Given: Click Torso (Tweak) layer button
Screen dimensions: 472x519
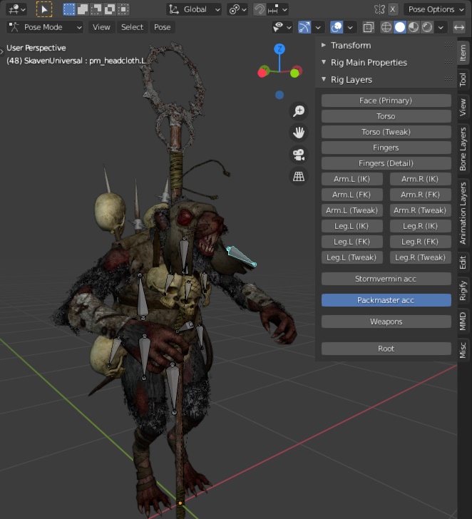Looking at the screenshot, I should coord(386,132).
